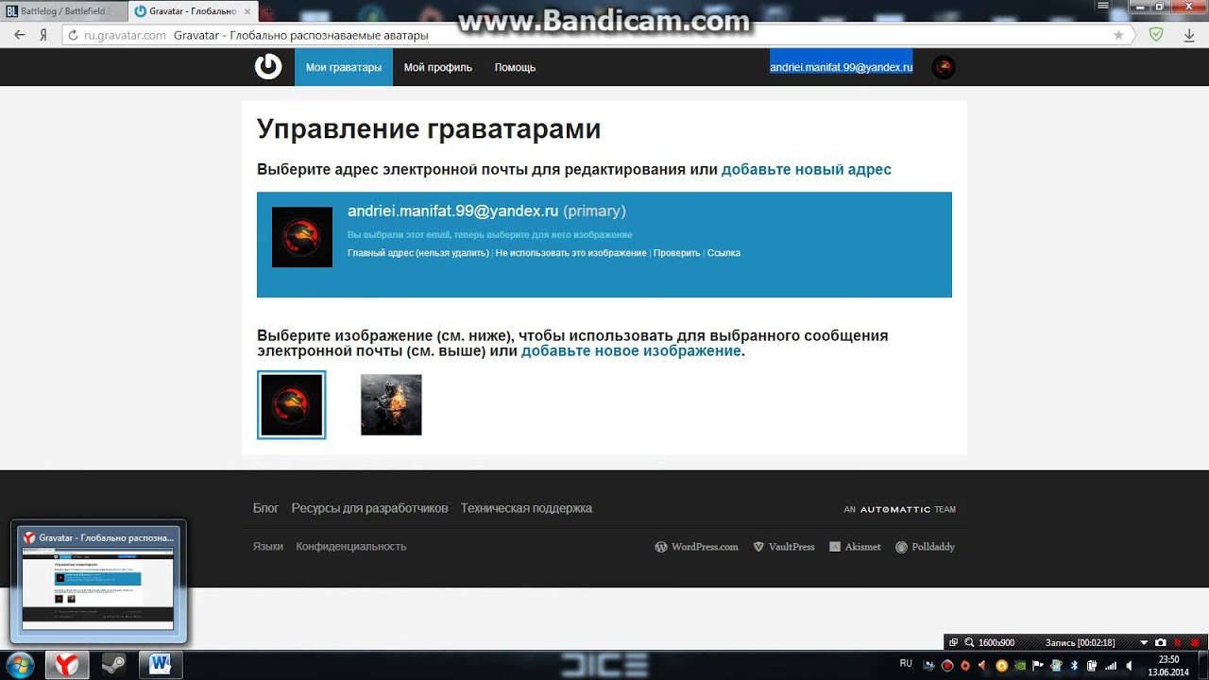Click the power plug tray icon
Viewport: 1209px width, 680px height.
pos(1092,665)
